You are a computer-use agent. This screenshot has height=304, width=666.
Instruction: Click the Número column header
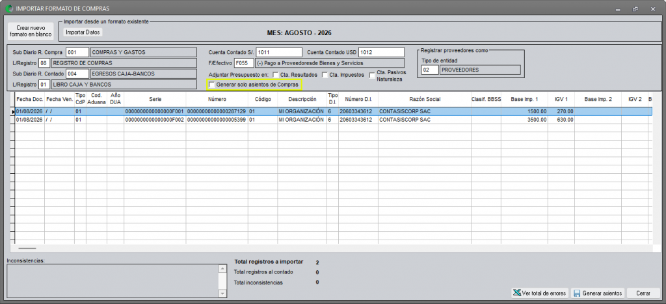coord(217,99)
